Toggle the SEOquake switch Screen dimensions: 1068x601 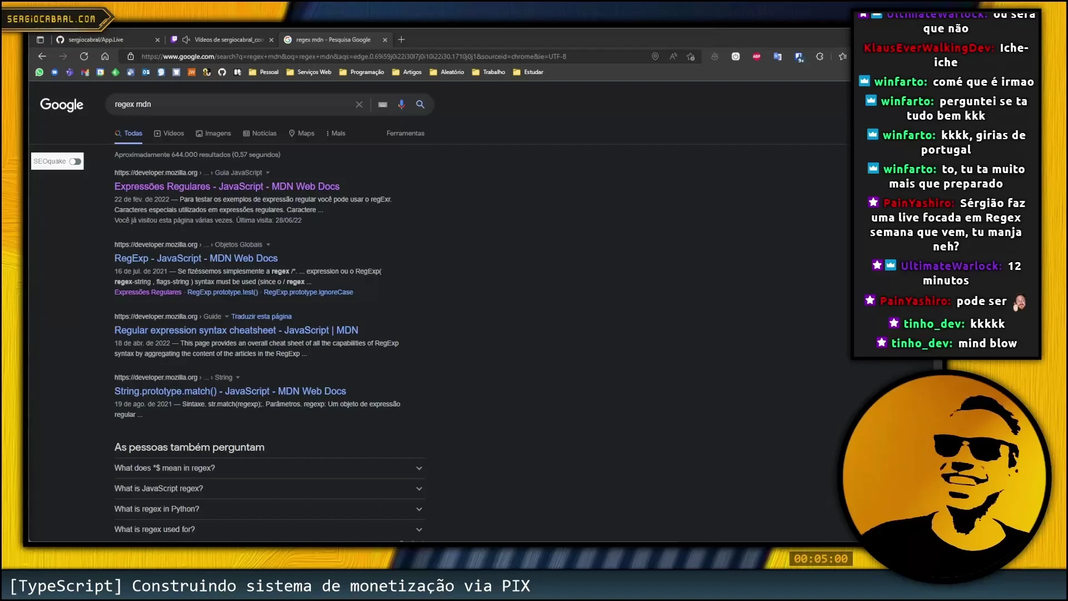pos(75,161)
